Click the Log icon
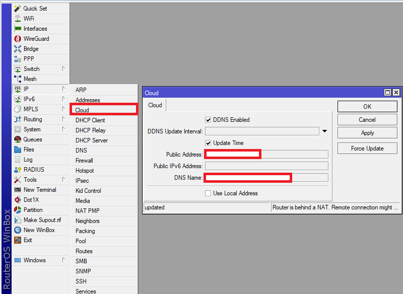The width and height of the screenshot is (403, 294). (18, 160)
